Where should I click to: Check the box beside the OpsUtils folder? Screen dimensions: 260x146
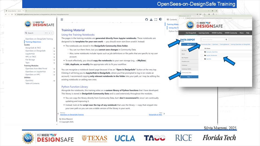point(202,59)
